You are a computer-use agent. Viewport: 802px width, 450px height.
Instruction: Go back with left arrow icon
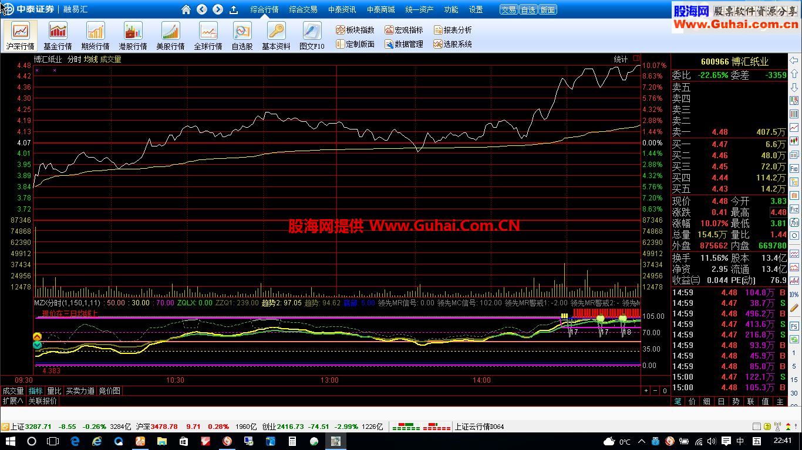202,9
